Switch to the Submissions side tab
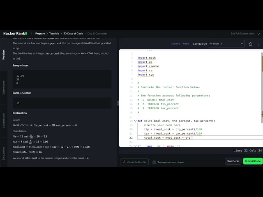Viewport: 263px width, 197px height. 4,87
